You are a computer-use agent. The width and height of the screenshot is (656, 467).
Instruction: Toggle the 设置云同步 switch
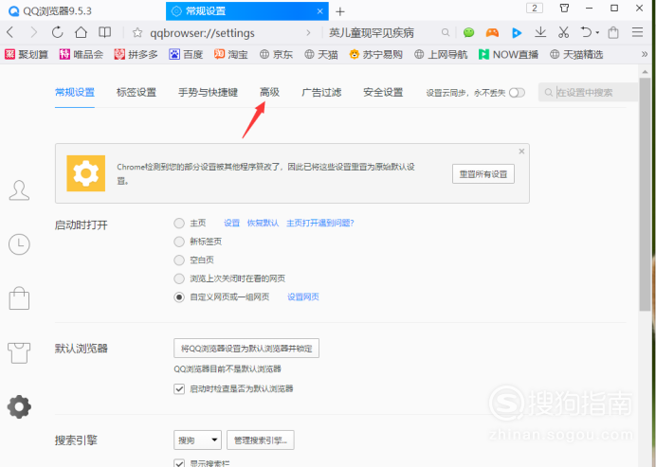517,93
